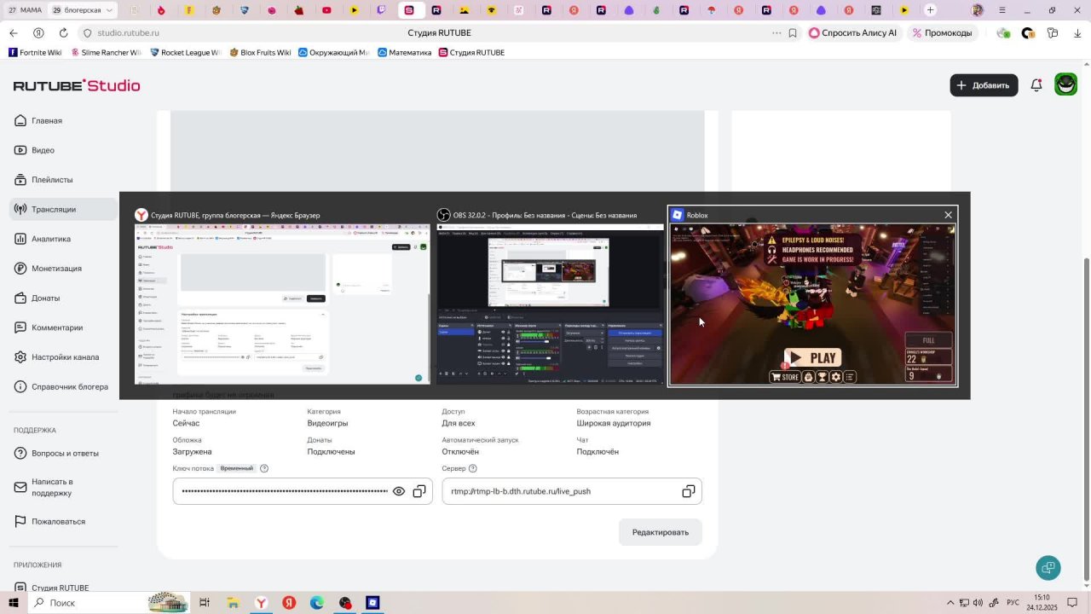
Task: Open File Explorer from the taskbar
Action: tap(233, 603)
